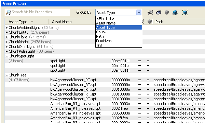The image size is (205, 123).
Task: Toggle hidden state dash for spotLight 00am001bi
Action: pyautogui.click(x=140, y=66)
